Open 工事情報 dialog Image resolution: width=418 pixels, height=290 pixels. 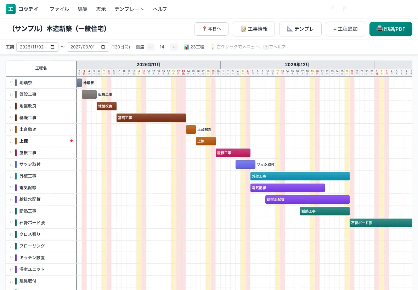pyautogui.click(x=254, y=29)
